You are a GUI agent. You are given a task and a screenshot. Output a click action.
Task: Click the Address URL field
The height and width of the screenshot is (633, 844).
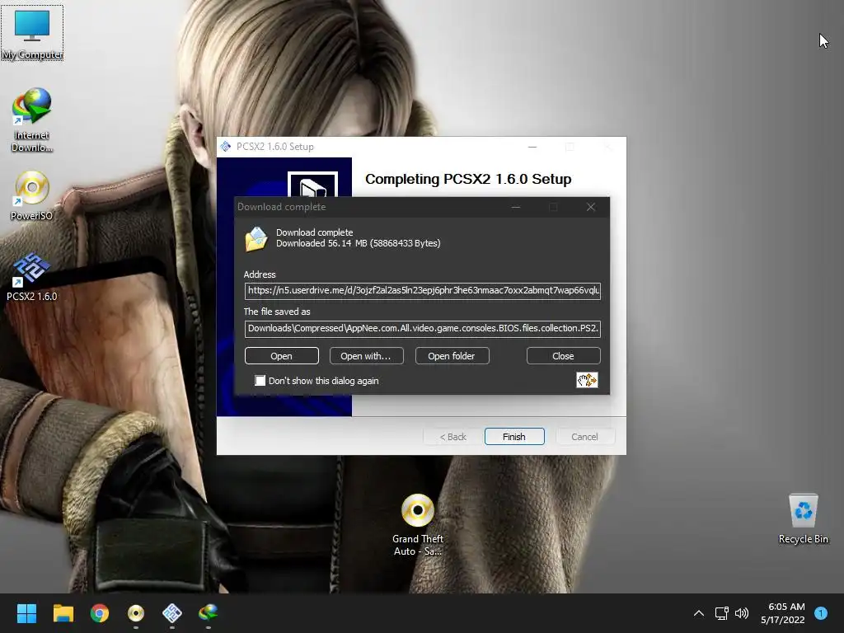(423, 291)
